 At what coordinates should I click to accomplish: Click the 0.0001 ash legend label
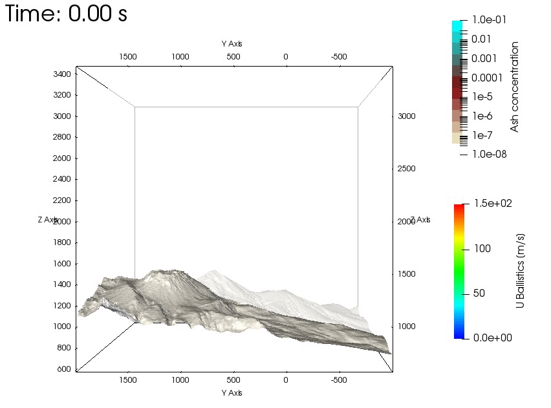pos(487,78)
